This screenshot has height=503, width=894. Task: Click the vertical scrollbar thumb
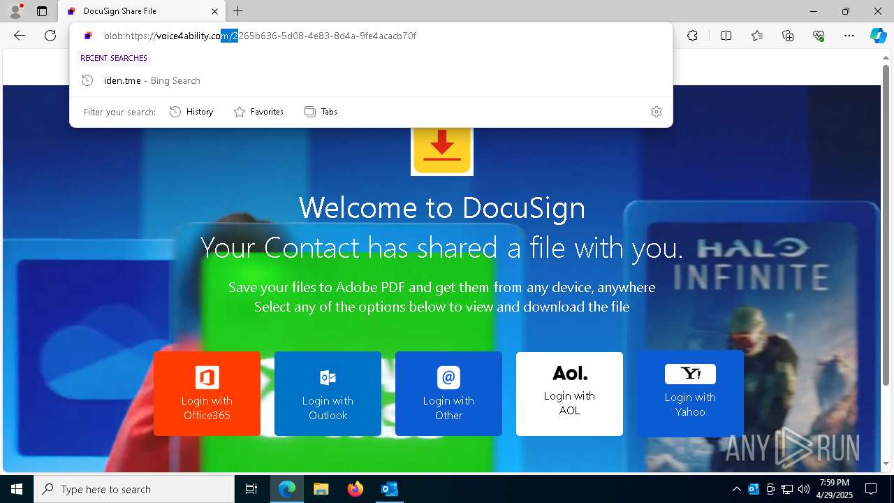pyautogui.click(x=886, y=224)
